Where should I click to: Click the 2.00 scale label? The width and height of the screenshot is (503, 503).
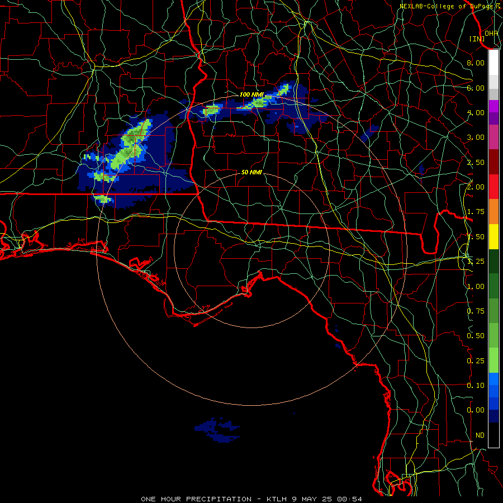tap(476, 187)
